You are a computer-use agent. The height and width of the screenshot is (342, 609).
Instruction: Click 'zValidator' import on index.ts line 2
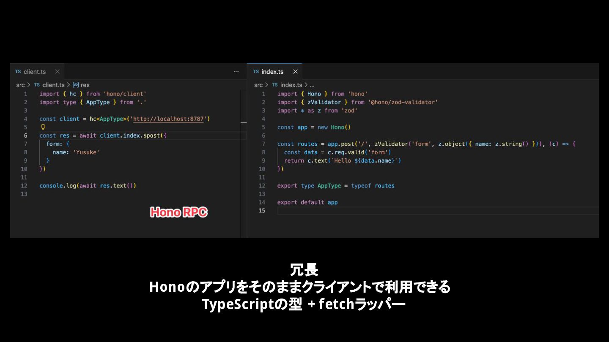point(324,102)
